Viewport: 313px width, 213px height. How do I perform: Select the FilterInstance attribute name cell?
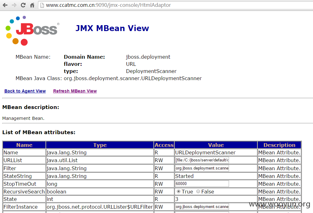[24, 207]
